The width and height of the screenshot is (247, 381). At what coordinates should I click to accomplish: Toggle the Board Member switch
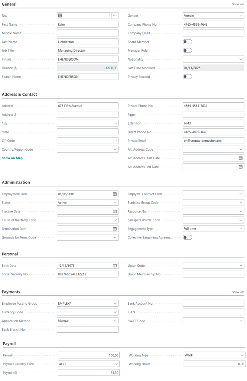tap(187, 42)
